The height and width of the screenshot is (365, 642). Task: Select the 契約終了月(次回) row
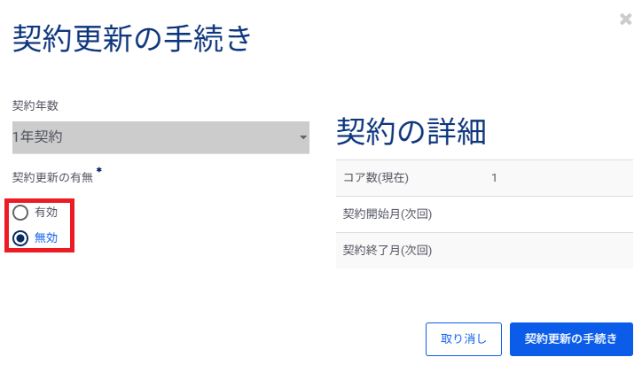[387, 251]
